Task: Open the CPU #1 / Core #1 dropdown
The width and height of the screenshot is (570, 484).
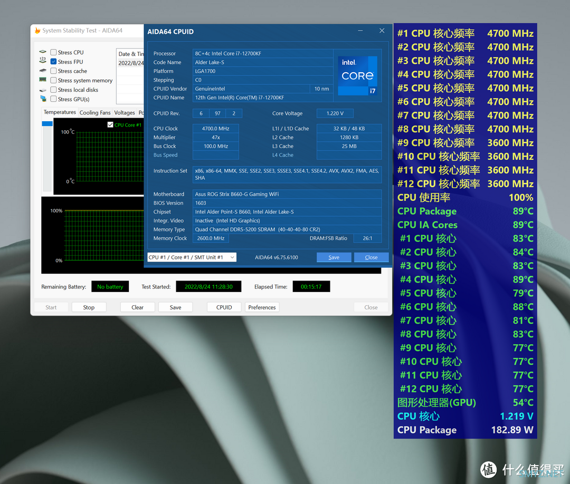Action: 192,257
